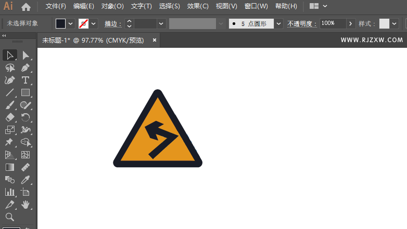The height and width of the screenshot is (229, 407).
Task: Select the Hand tool
Action: tap(26, 205)
